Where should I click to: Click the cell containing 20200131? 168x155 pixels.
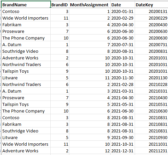point(151,11)
